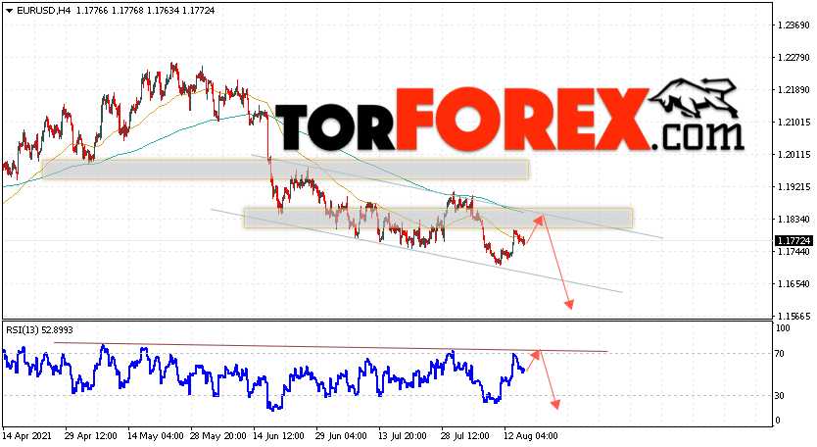817x447 pixels.
Task: Select the 1.21015 price level
Action: click(793, 123)
